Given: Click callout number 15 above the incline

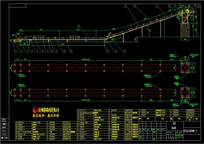Looking at the screenshot, I should point(125,5).
